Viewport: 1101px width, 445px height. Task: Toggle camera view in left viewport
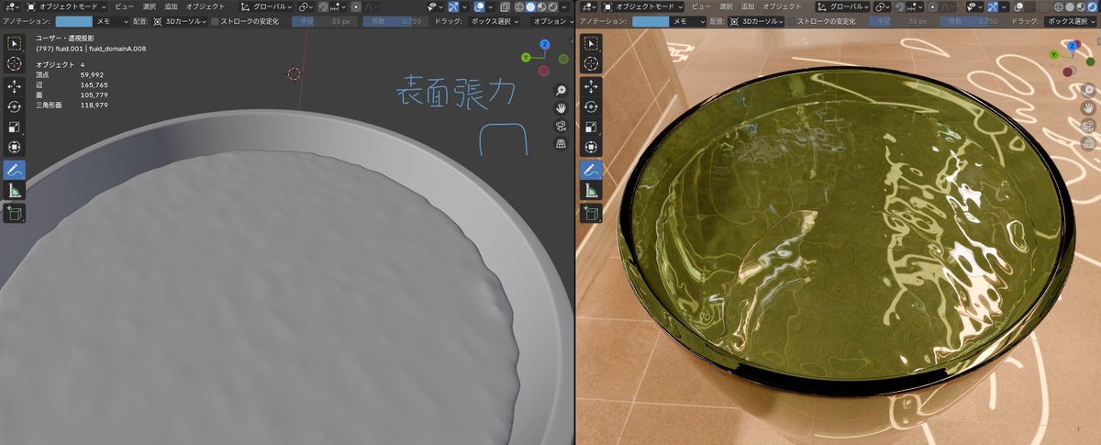[x=560, y=127]
